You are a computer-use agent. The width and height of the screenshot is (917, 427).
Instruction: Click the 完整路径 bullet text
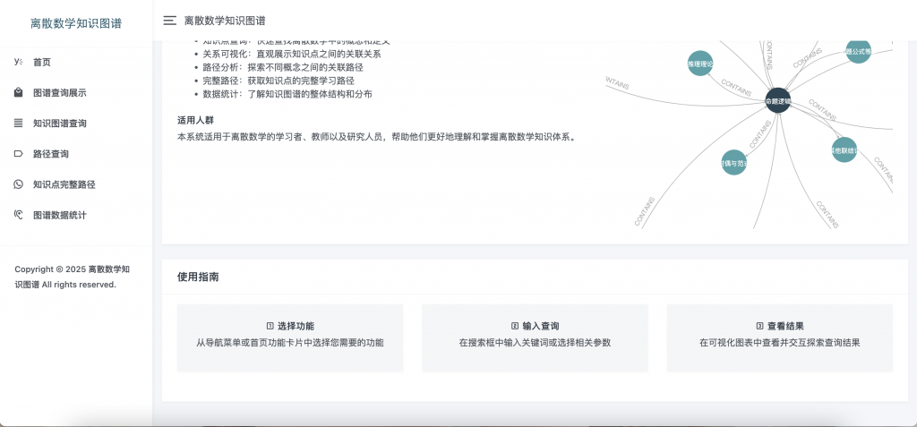pos(279,81)
